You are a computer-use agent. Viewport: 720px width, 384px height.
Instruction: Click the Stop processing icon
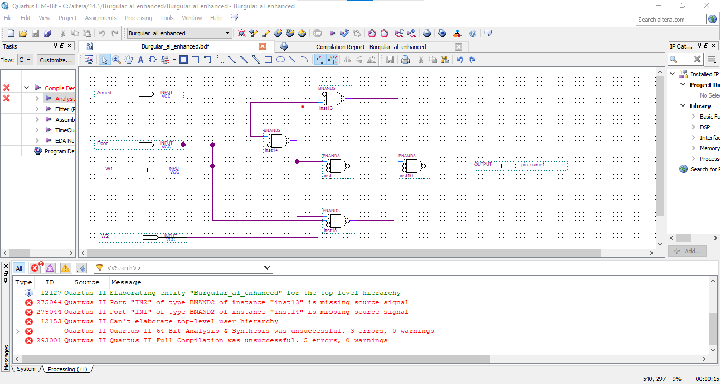(317, 33)
